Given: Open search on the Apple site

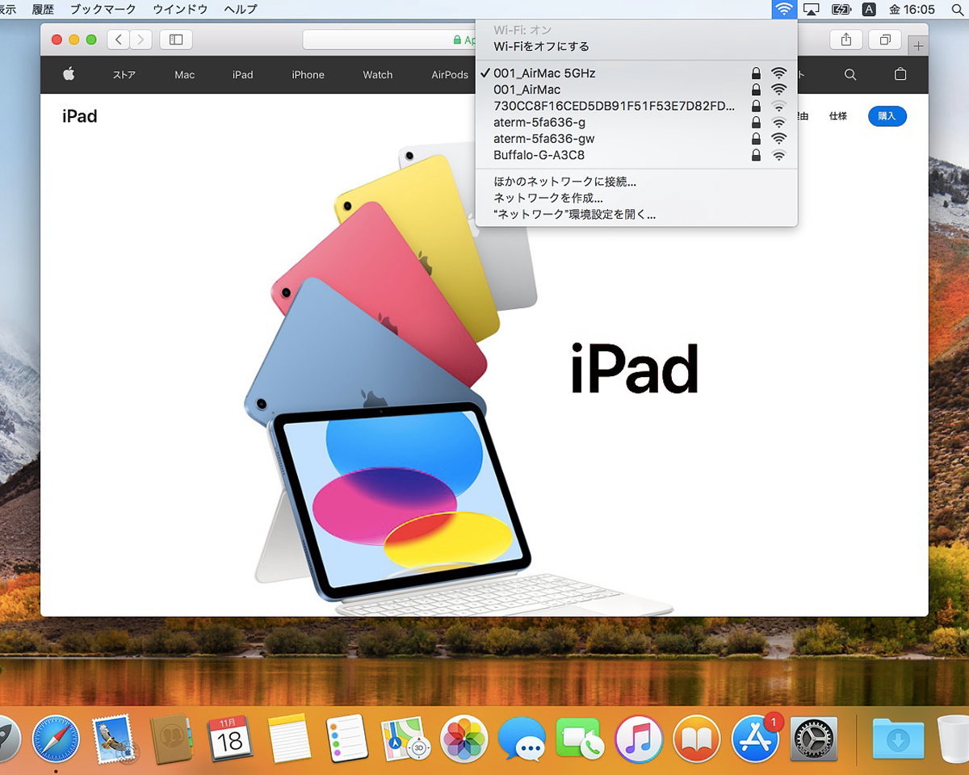Looking at the screenshot, I should [x=850, y=74].
